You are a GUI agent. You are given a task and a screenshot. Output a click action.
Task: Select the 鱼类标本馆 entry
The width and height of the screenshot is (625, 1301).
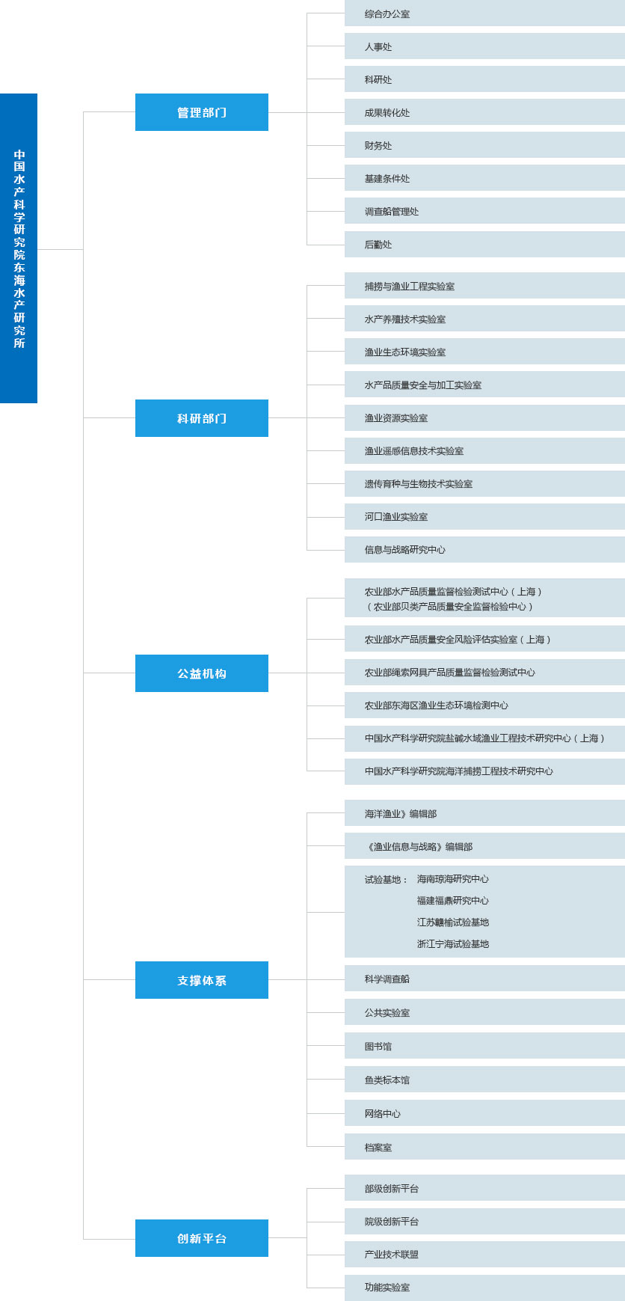pos(484,1080)
